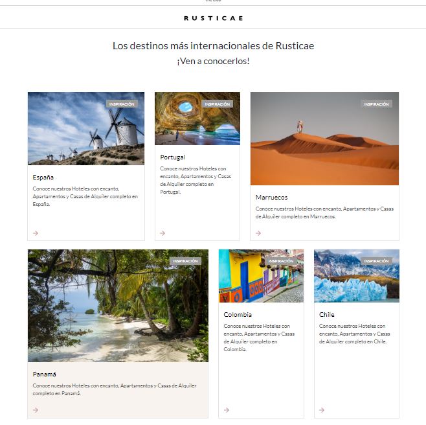Click the windmills photo for España

pos(86,129)
